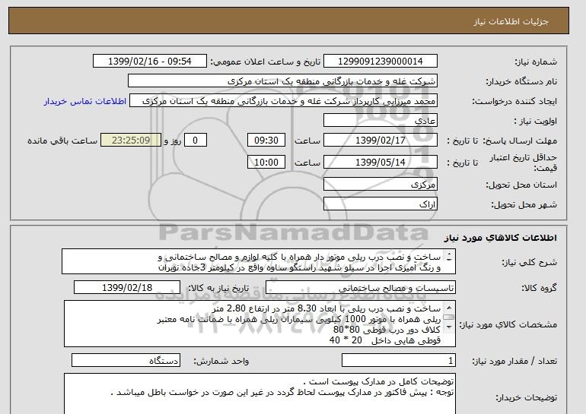The image size is (586, 414).
Task: Click the label شهر محل تحویل
Action: pyautogui.click(x=524, y=204)
